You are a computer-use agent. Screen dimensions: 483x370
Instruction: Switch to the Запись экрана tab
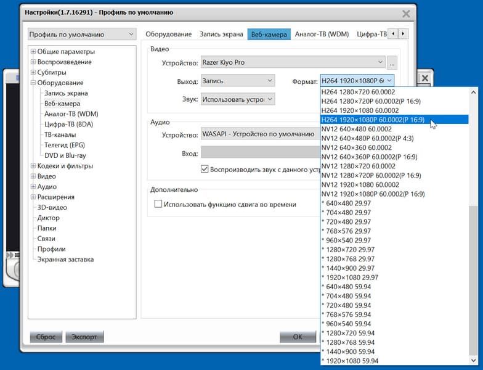[x=221, y=35]
